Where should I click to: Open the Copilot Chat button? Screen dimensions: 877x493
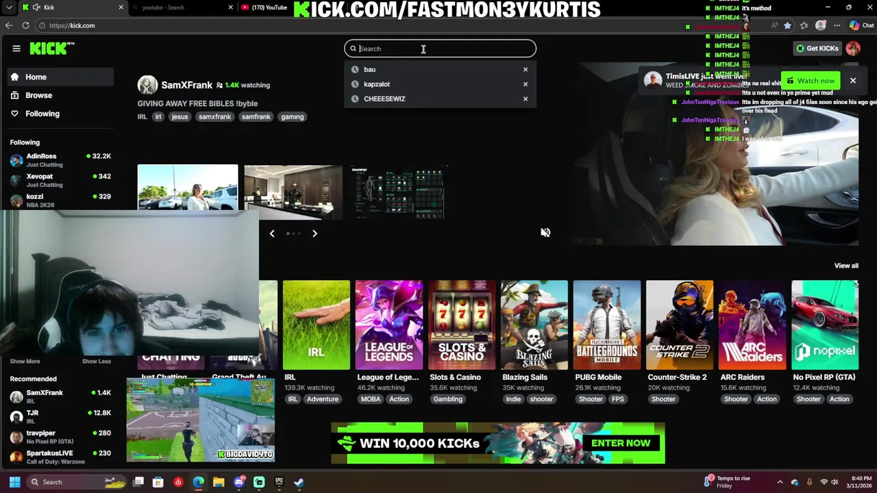[x=861, y=25]
